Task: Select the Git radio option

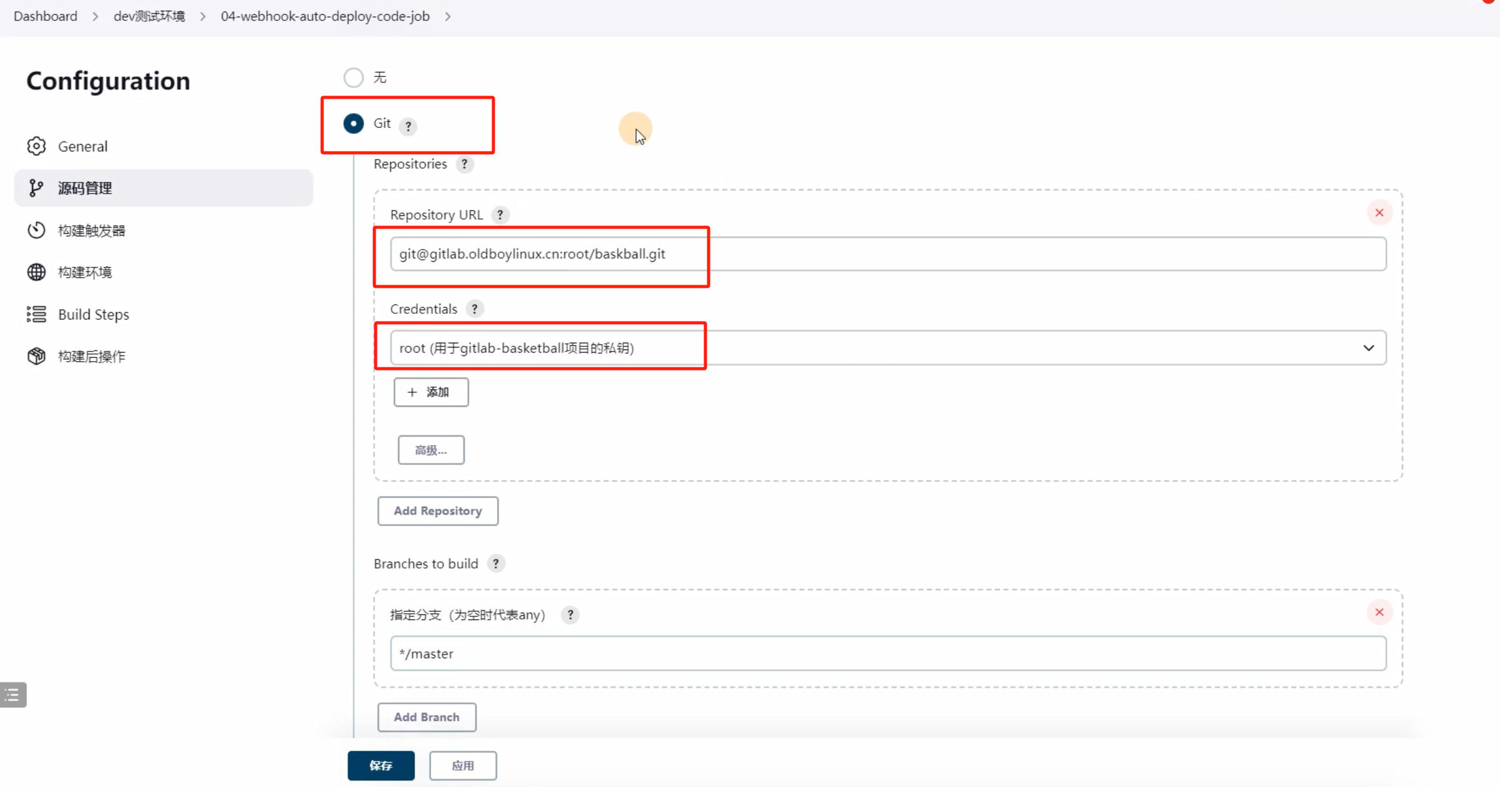Action: click(x=353, y=123)
